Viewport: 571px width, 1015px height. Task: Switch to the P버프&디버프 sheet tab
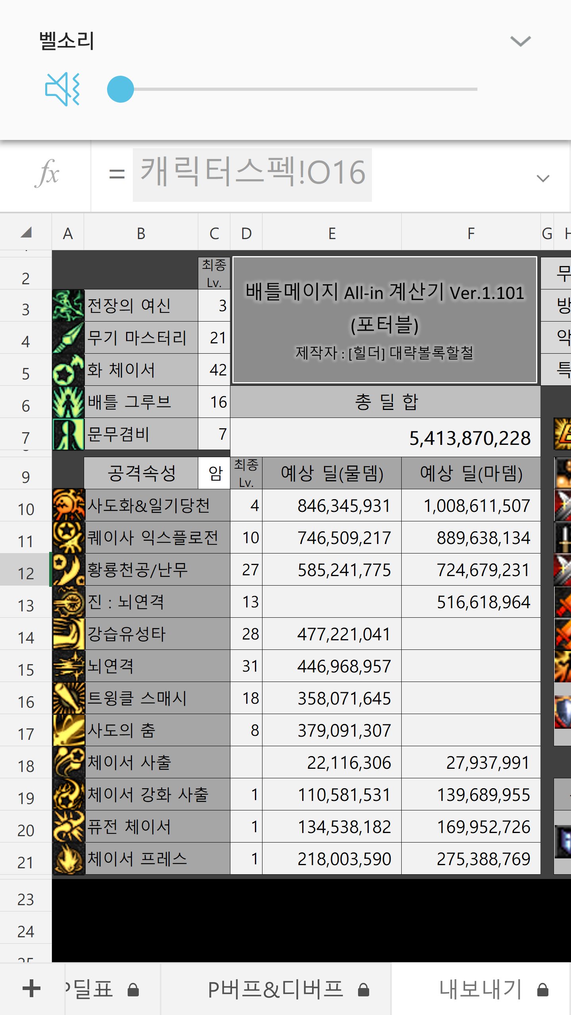click(x=275, y=989)
